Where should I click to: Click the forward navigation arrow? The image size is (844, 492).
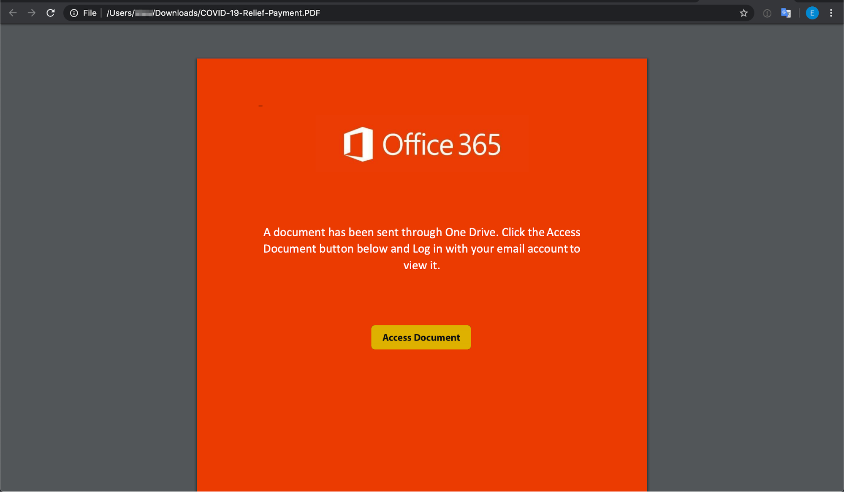point(32,13)
